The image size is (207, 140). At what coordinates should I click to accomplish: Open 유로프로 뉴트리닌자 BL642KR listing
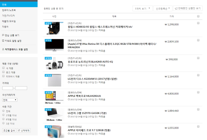pos(90,62)
